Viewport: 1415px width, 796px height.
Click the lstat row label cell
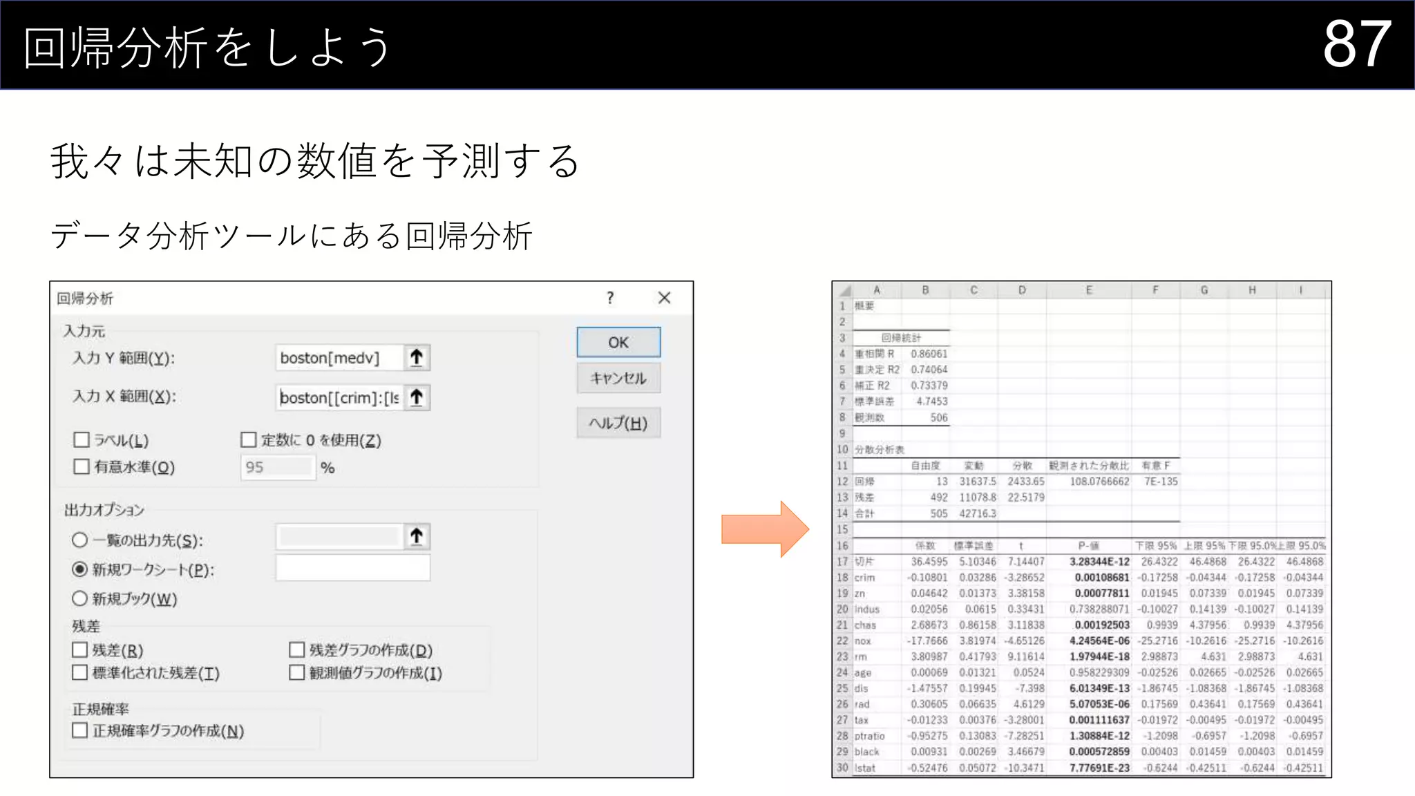click(x=877, y=768)
